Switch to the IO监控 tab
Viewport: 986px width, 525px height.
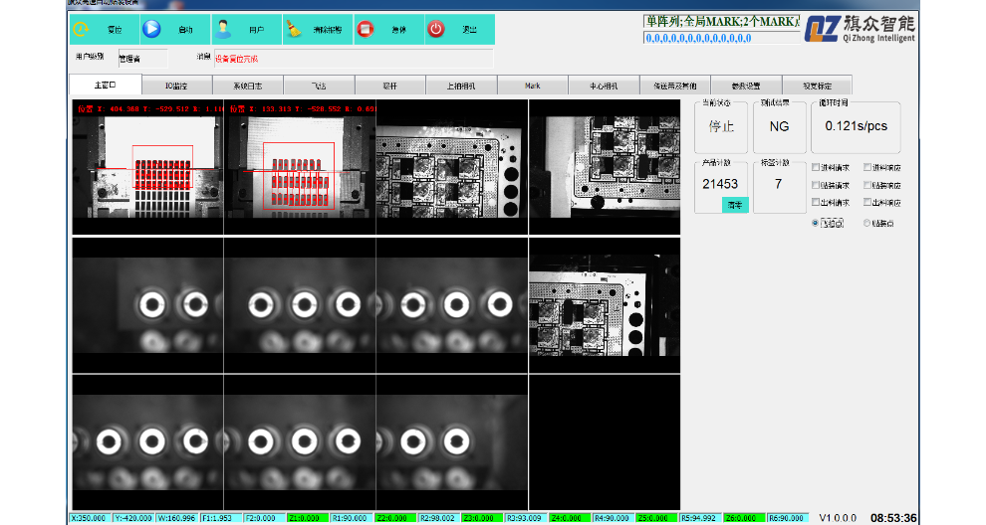click(176, 86)
